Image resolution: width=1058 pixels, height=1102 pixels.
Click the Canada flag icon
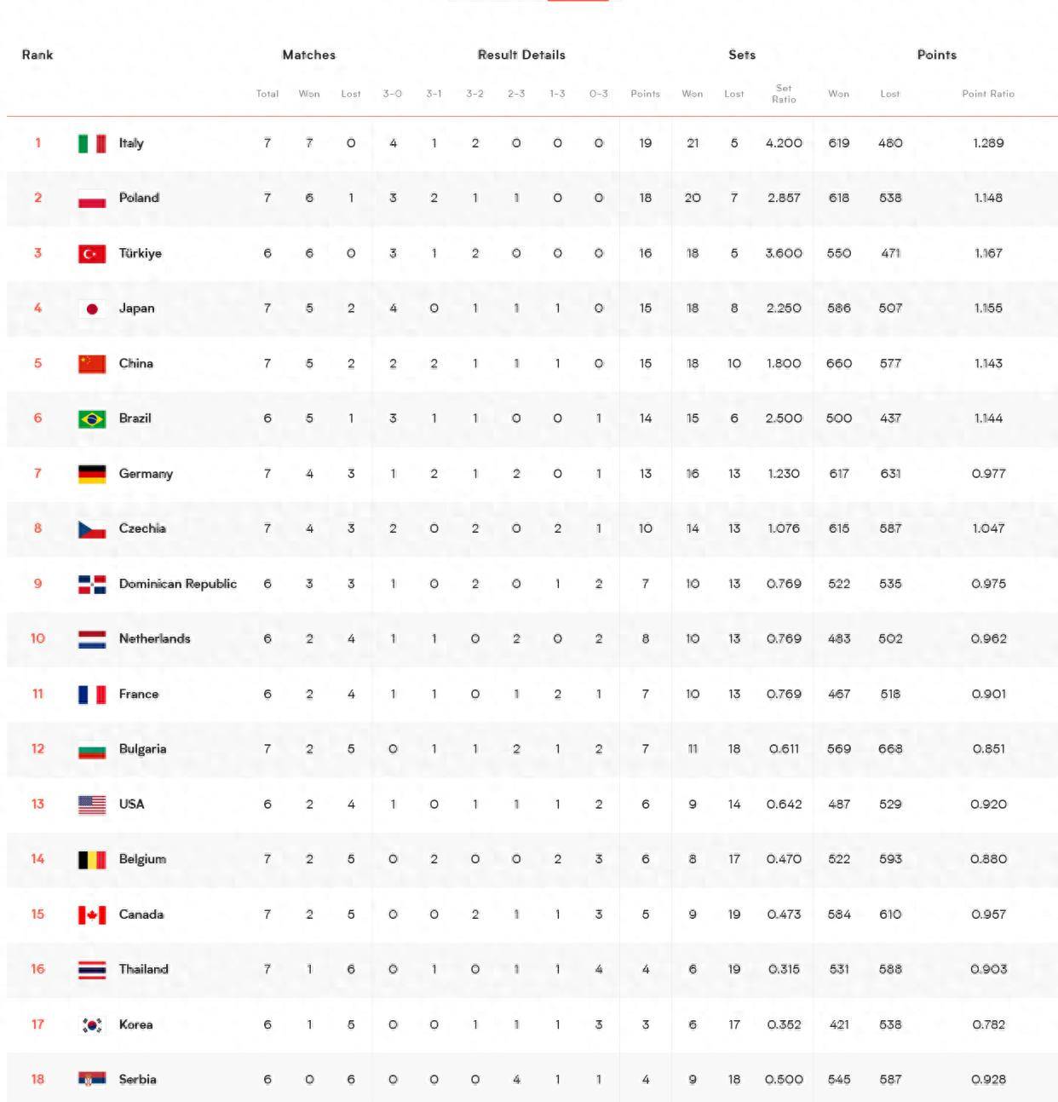[92, 914]
